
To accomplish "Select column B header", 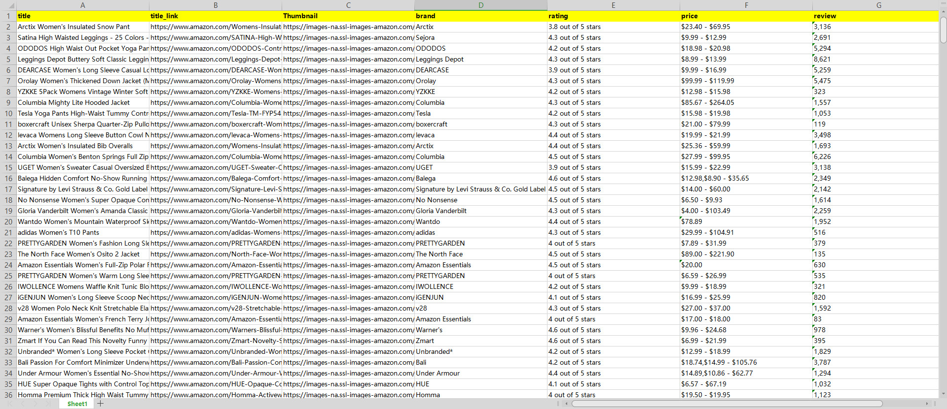I will pyautogui.click(x=216, y=5).
